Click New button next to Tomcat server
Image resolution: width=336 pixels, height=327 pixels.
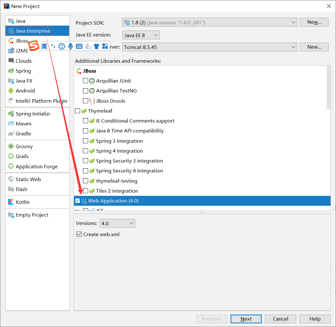314,47
